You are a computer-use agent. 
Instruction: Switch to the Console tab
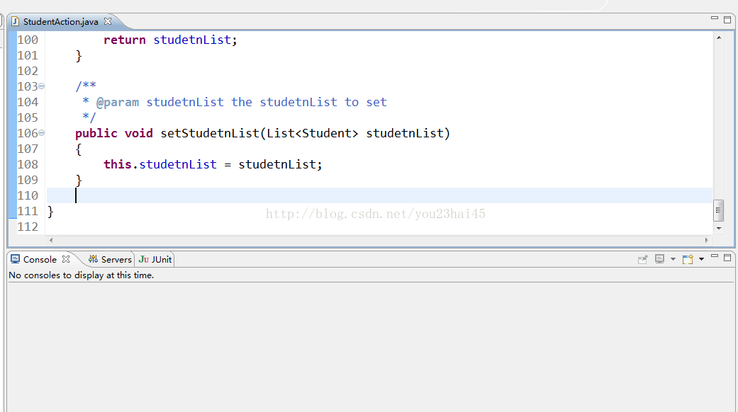pos(40,259)
